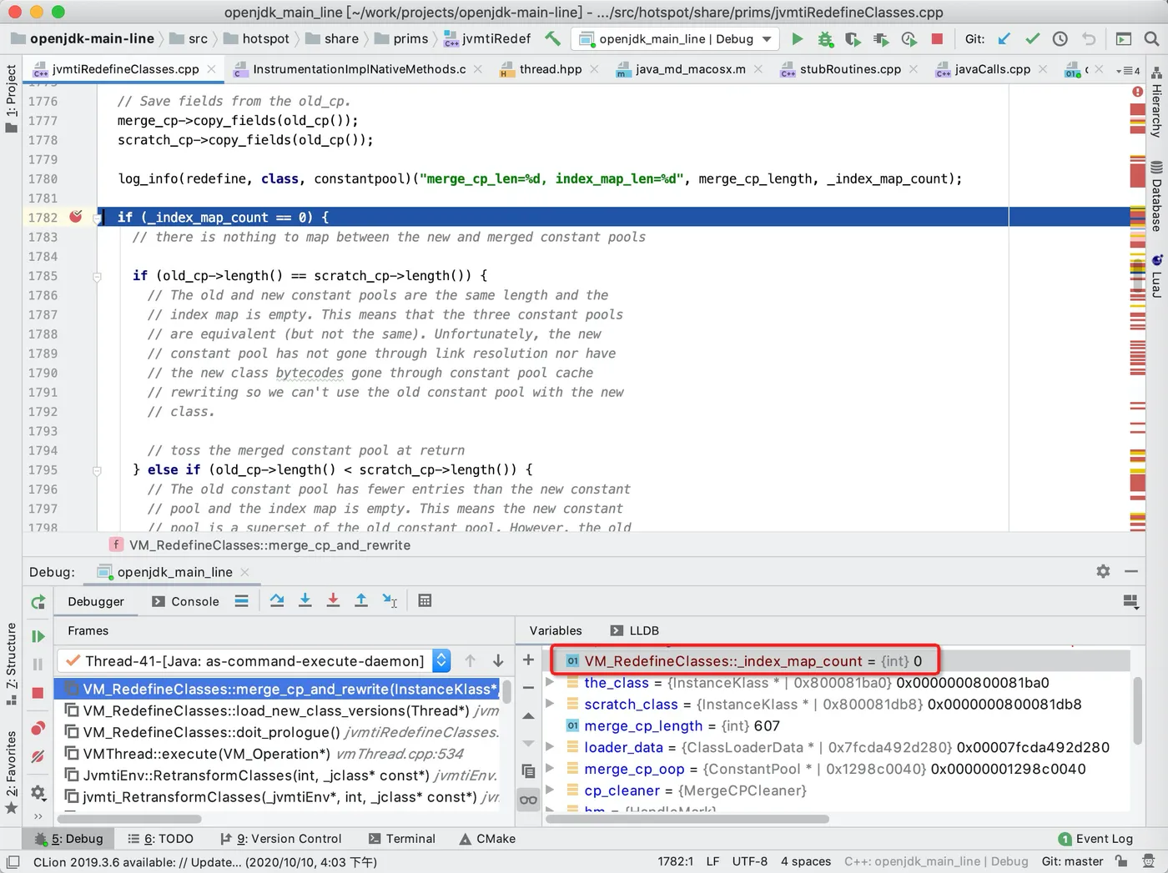Click Step Into blue down arrow
Viewport: 1168px width, 873px height.
click(305, 600)
